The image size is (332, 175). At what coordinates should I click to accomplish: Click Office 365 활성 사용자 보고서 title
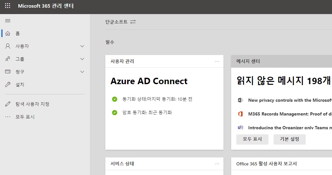[266, 164]
